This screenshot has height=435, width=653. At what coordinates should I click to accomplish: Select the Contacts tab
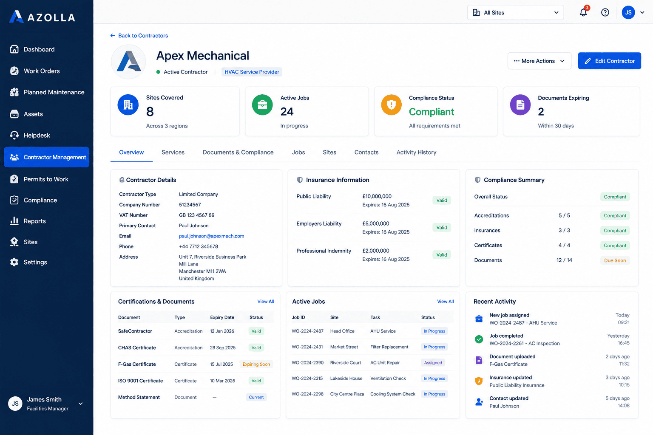(x=366, y=152)
